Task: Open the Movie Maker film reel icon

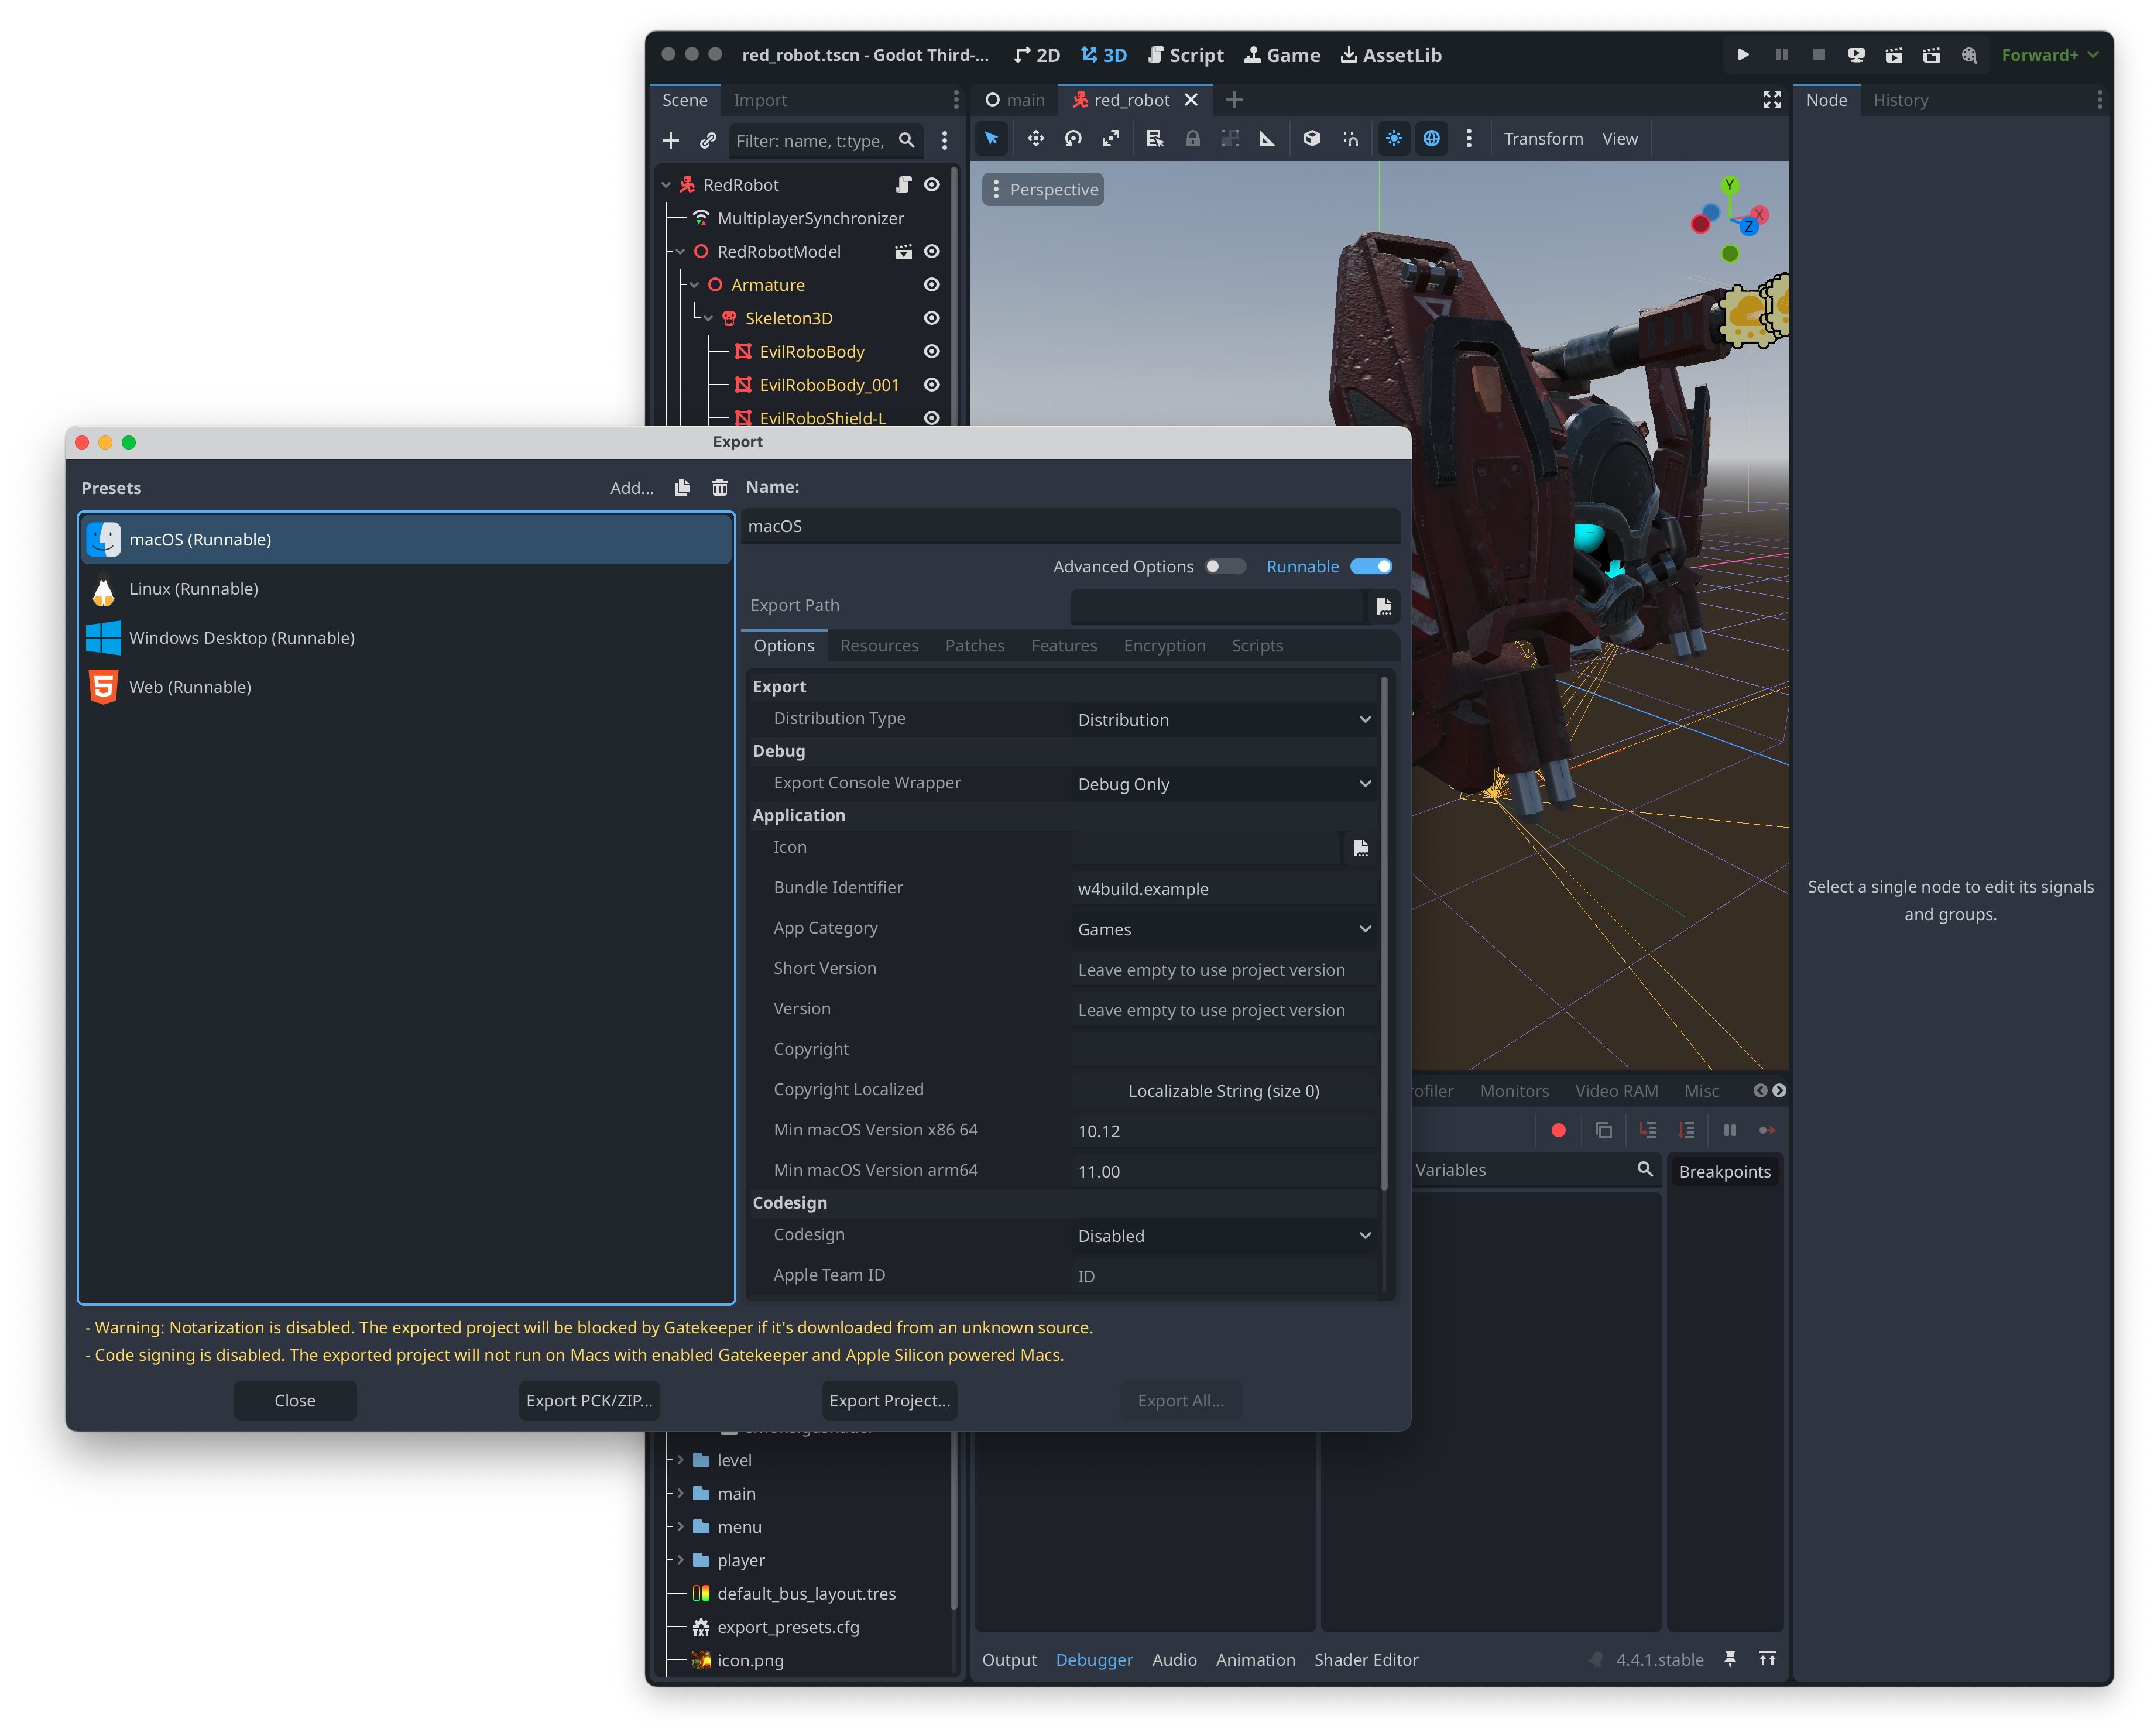Action: tap(1969, 55)
